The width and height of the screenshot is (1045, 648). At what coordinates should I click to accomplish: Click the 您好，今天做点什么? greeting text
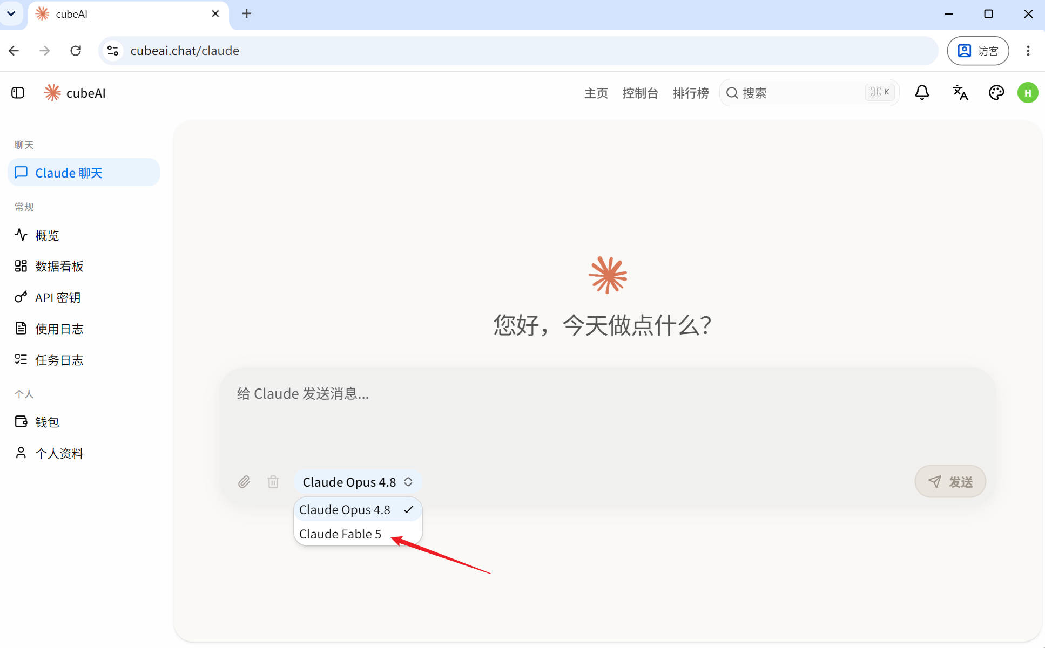(602, 325)
